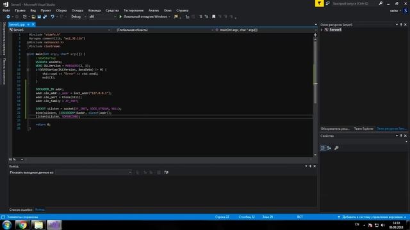
Task: Click the EN language indicator in tray
Action: (x=357, y=225)
